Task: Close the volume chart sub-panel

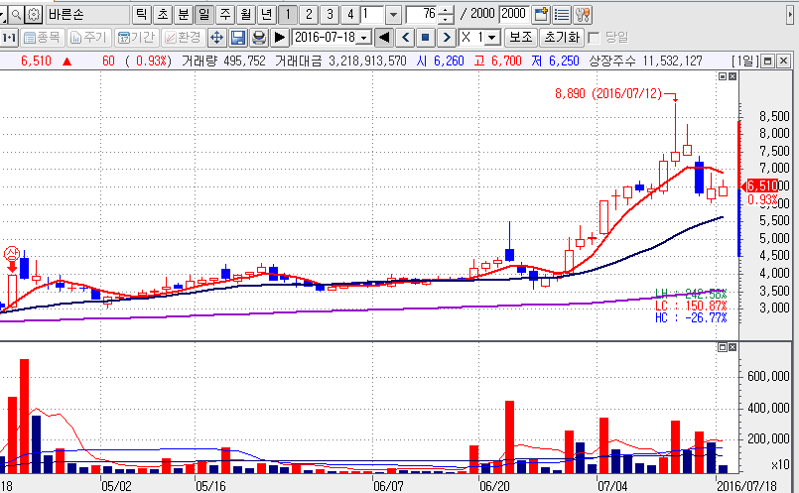Action: coord(732,347)
